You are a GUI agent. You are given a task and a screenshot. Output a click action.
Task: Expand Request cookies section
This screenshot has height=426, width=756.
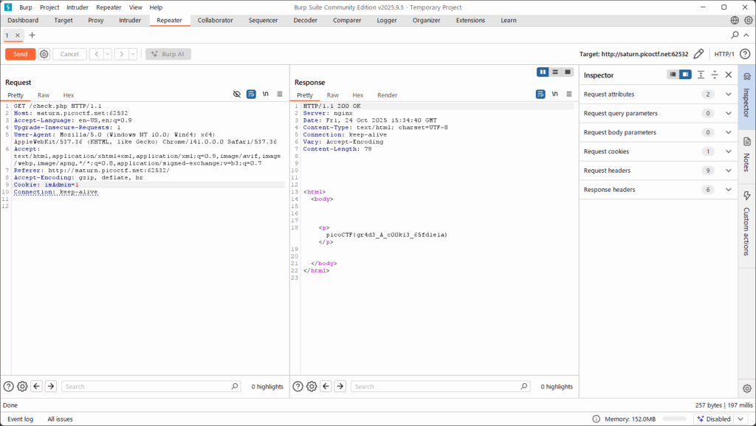pos(728,151)
